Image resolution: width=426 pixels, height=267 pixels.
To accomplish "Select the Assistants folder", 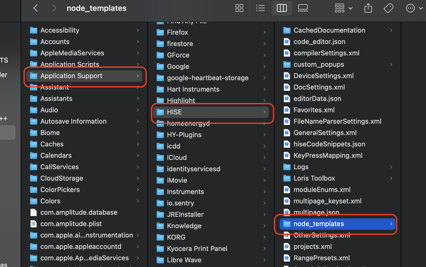I will 84,99.
